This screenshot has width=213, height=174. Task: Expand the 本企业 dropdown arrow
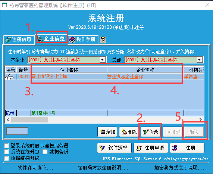click(x=103, y=59)
